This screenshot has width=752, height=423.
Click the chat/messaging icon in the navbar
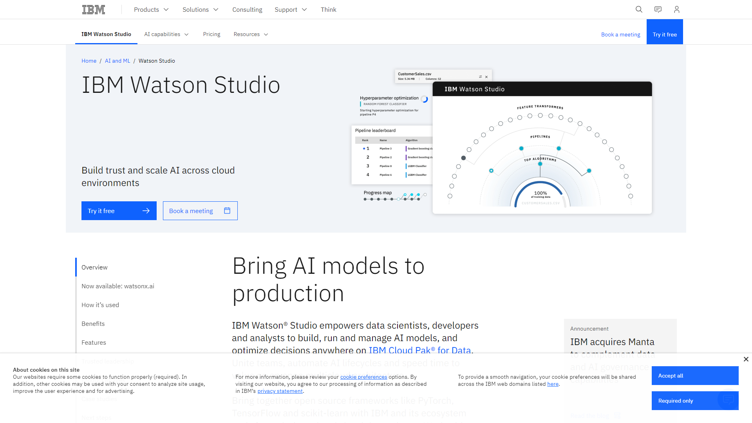(658, 9)
